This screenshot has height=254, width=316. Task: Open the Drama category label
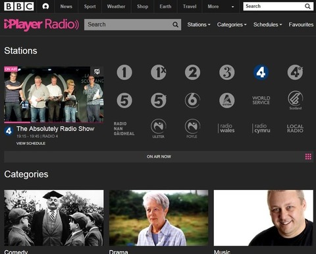tap(118, 252)
